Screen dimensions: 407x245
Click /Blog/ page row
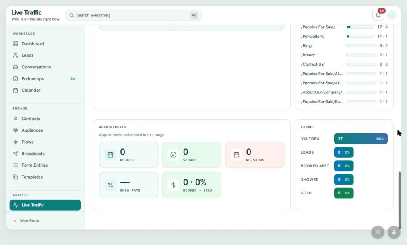click(344, 46)
